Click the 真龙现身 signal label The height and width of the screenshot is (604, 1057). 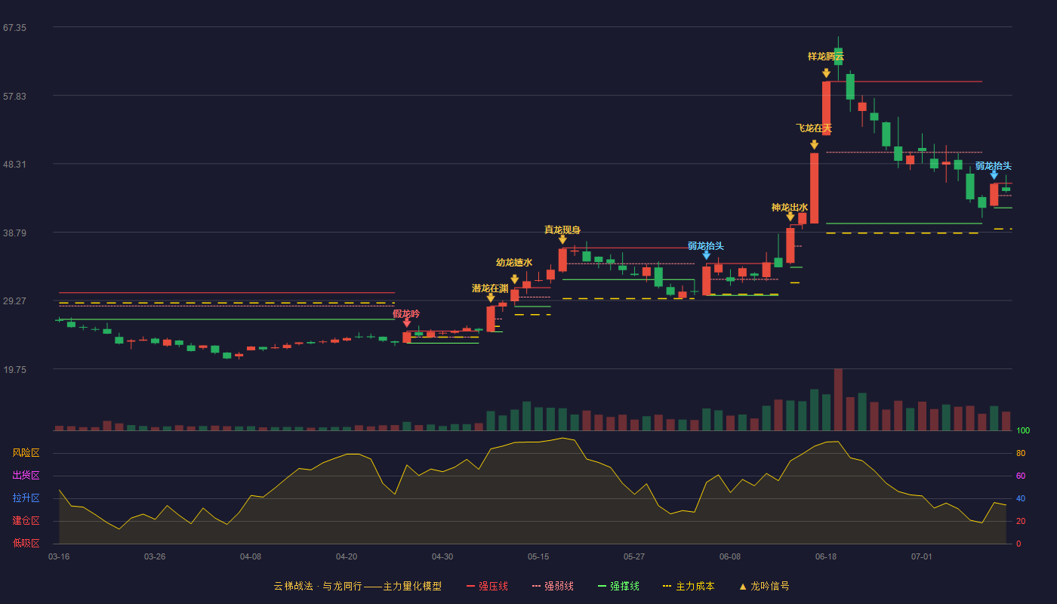[562, 230]
